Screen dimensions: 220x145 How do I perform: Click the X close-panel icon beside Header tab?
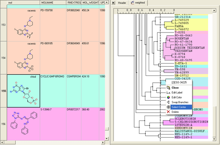112,3
